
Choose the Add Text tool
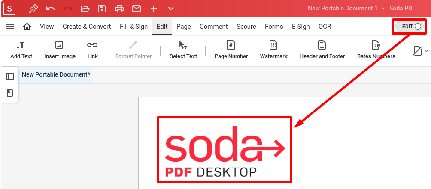point(21,50)
